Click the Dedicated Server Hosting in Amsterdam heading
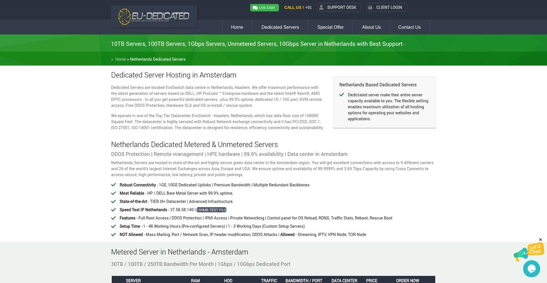The image size is (547, 283). (x=174, y=75)
